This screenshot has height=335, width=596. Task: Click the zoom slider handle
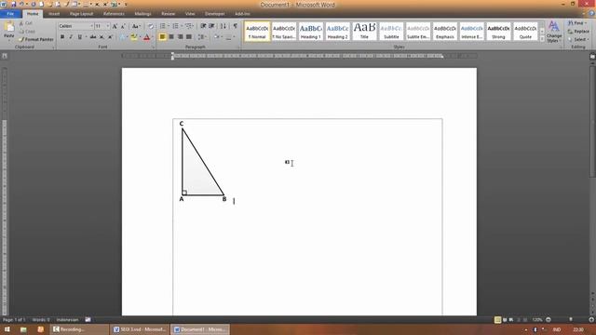click(x=571, y=320)
